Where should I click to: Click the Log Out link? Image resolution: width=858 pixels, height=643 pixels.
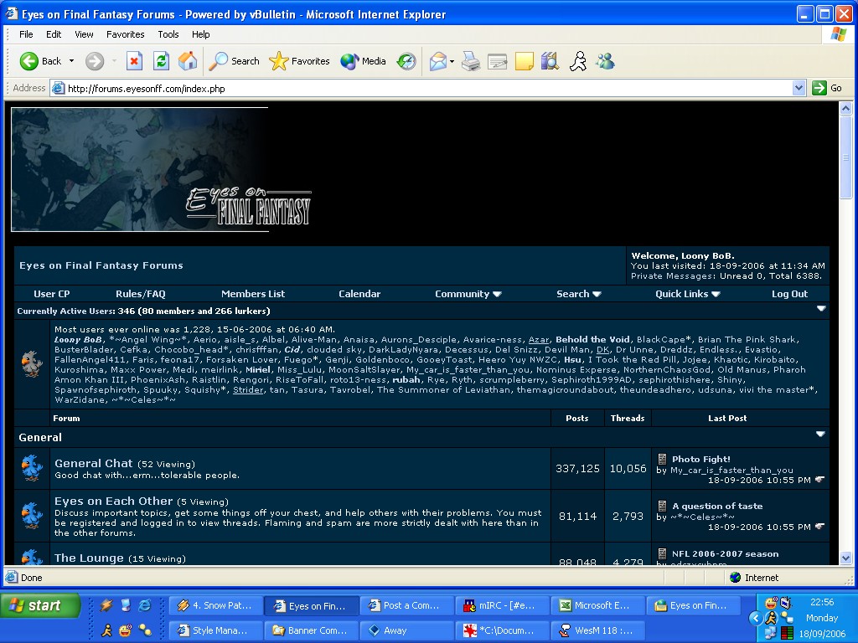coord(789,294)
